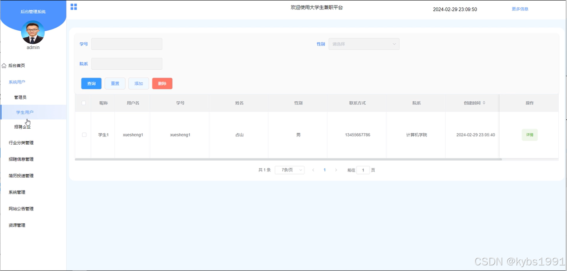The image size is (567, 271).
Task: Open the 性别 dropdown selector
Action: [364, 44]
